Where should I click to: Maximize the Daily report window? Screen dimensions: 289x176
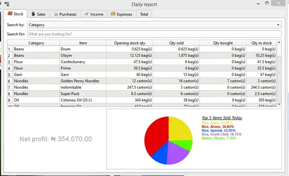[x=267, y=3]
